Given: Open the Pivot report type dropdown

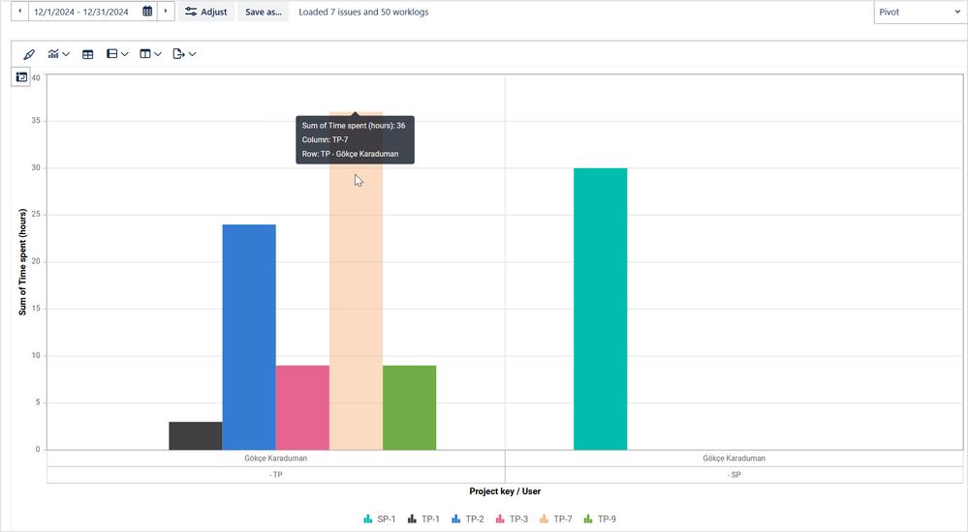Looking at the screenshot, I should pos(920,12).
